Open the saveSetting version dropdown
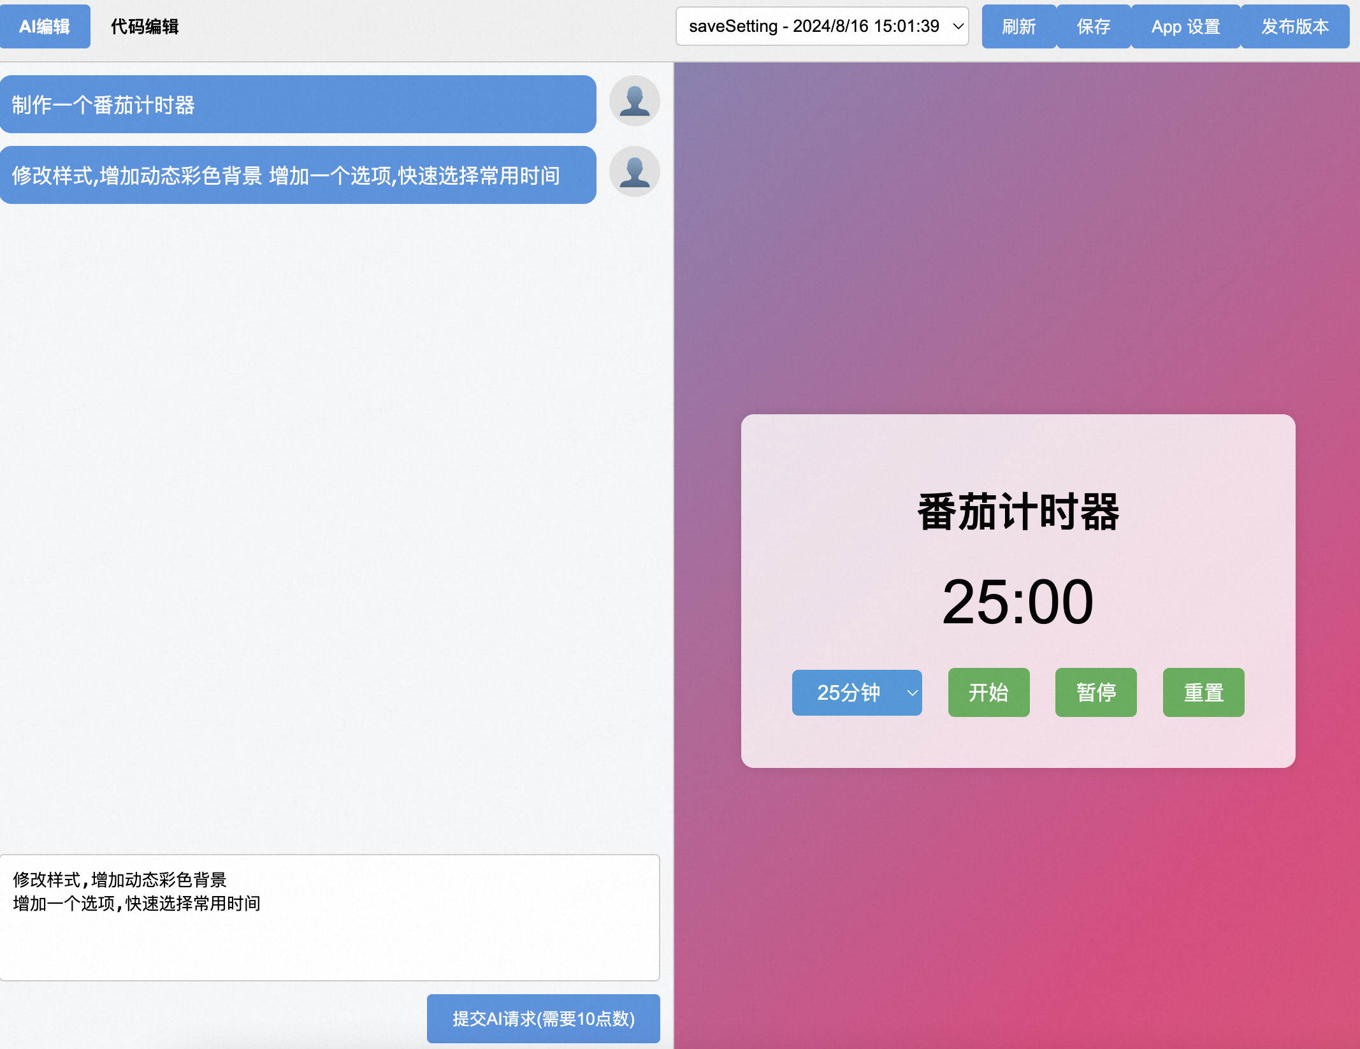This screenshot has height=1049, width=1360. 822,26
